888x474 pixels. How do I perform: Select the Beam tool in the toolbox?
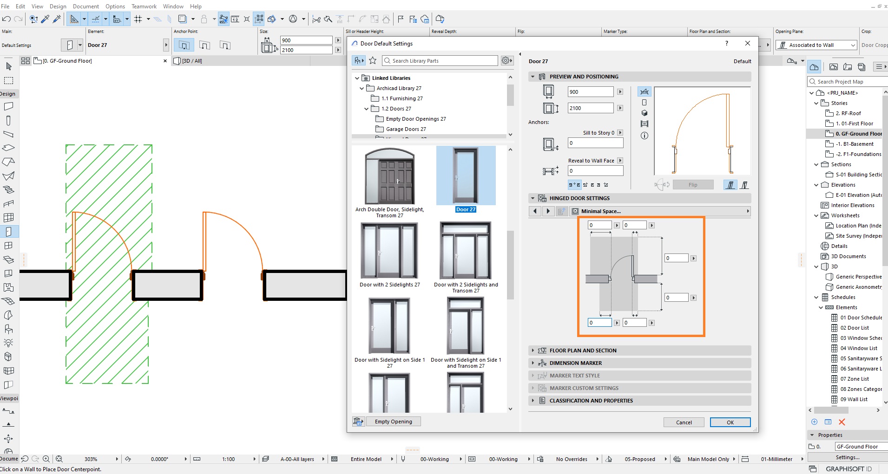coord(8,134)
